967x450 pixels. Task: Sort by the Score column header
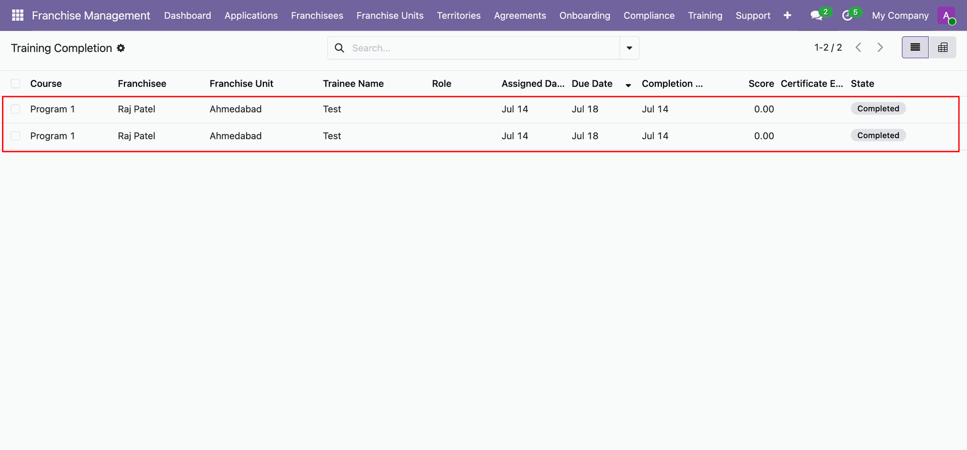(x=761, y=83)
